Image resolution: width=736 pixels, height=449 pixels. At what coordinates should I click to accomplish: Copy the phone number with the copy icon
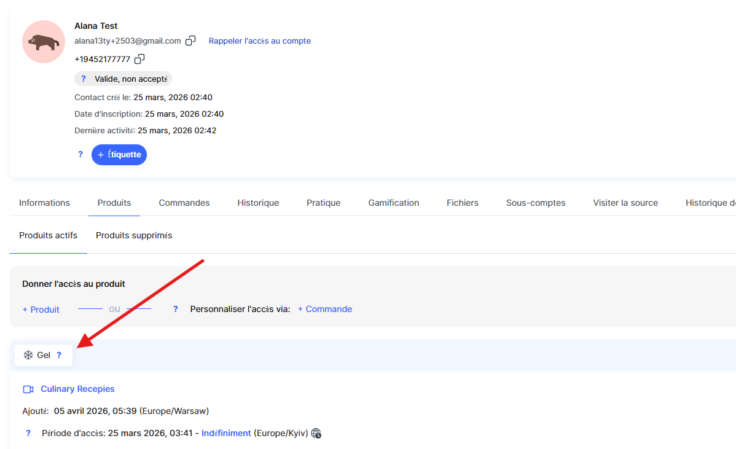click(139, 59)
